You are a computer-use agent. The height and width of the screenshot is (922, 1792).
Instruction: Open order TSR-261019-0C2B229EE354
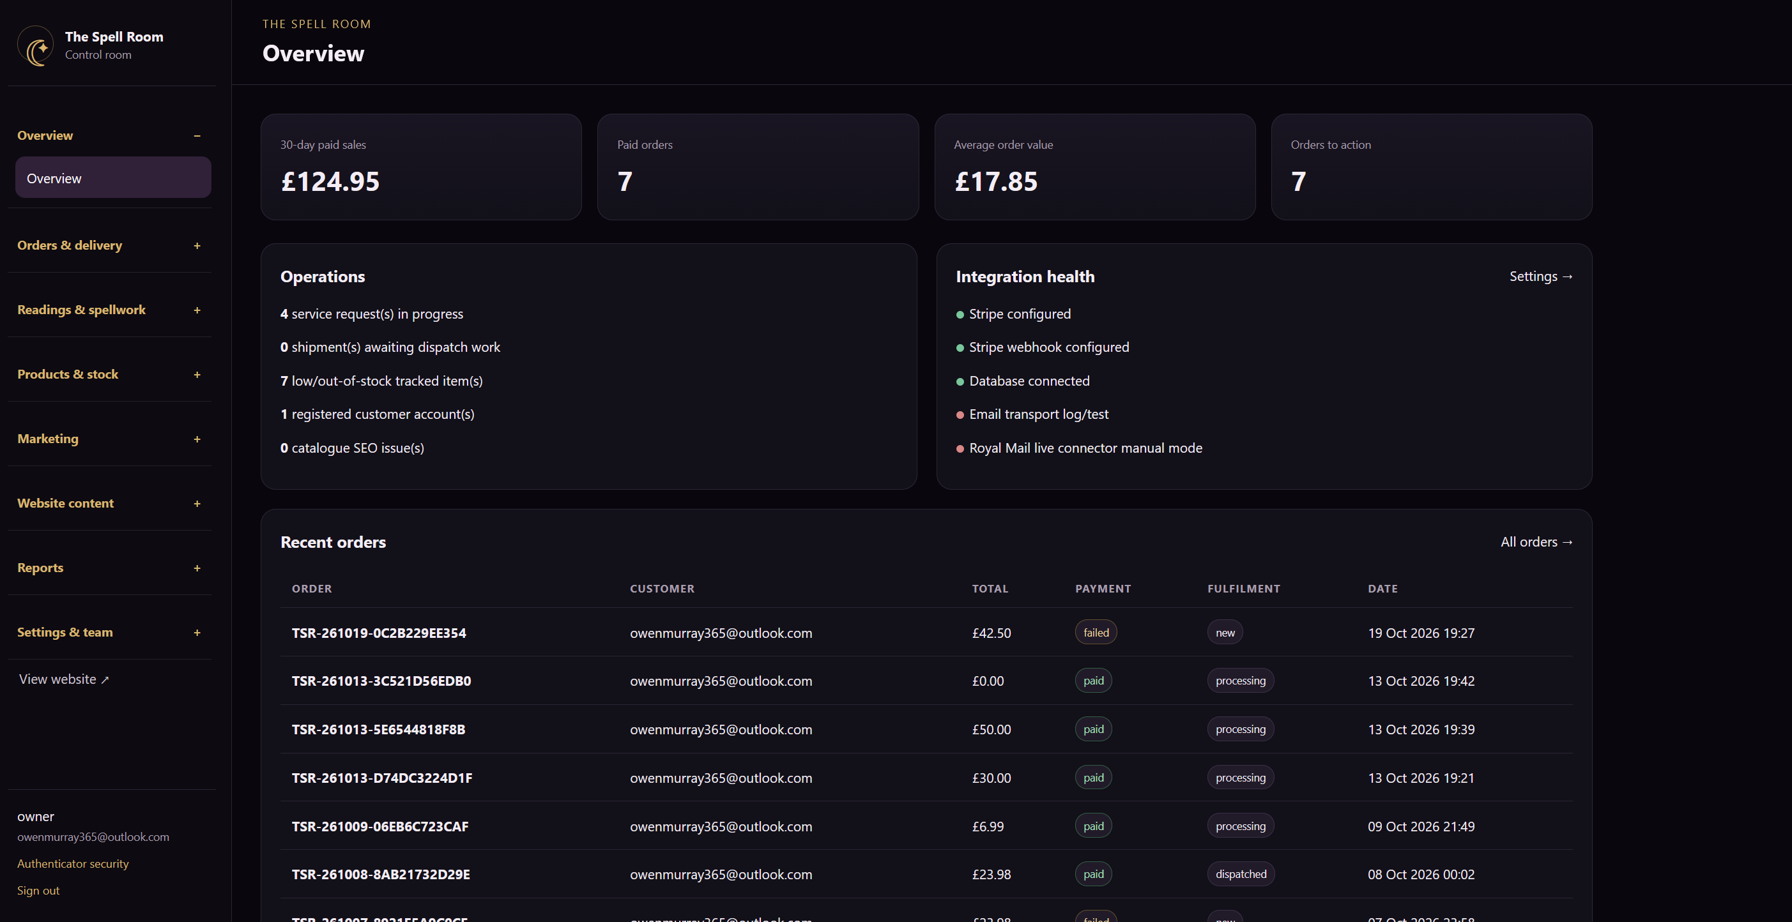tap(379, 633)
